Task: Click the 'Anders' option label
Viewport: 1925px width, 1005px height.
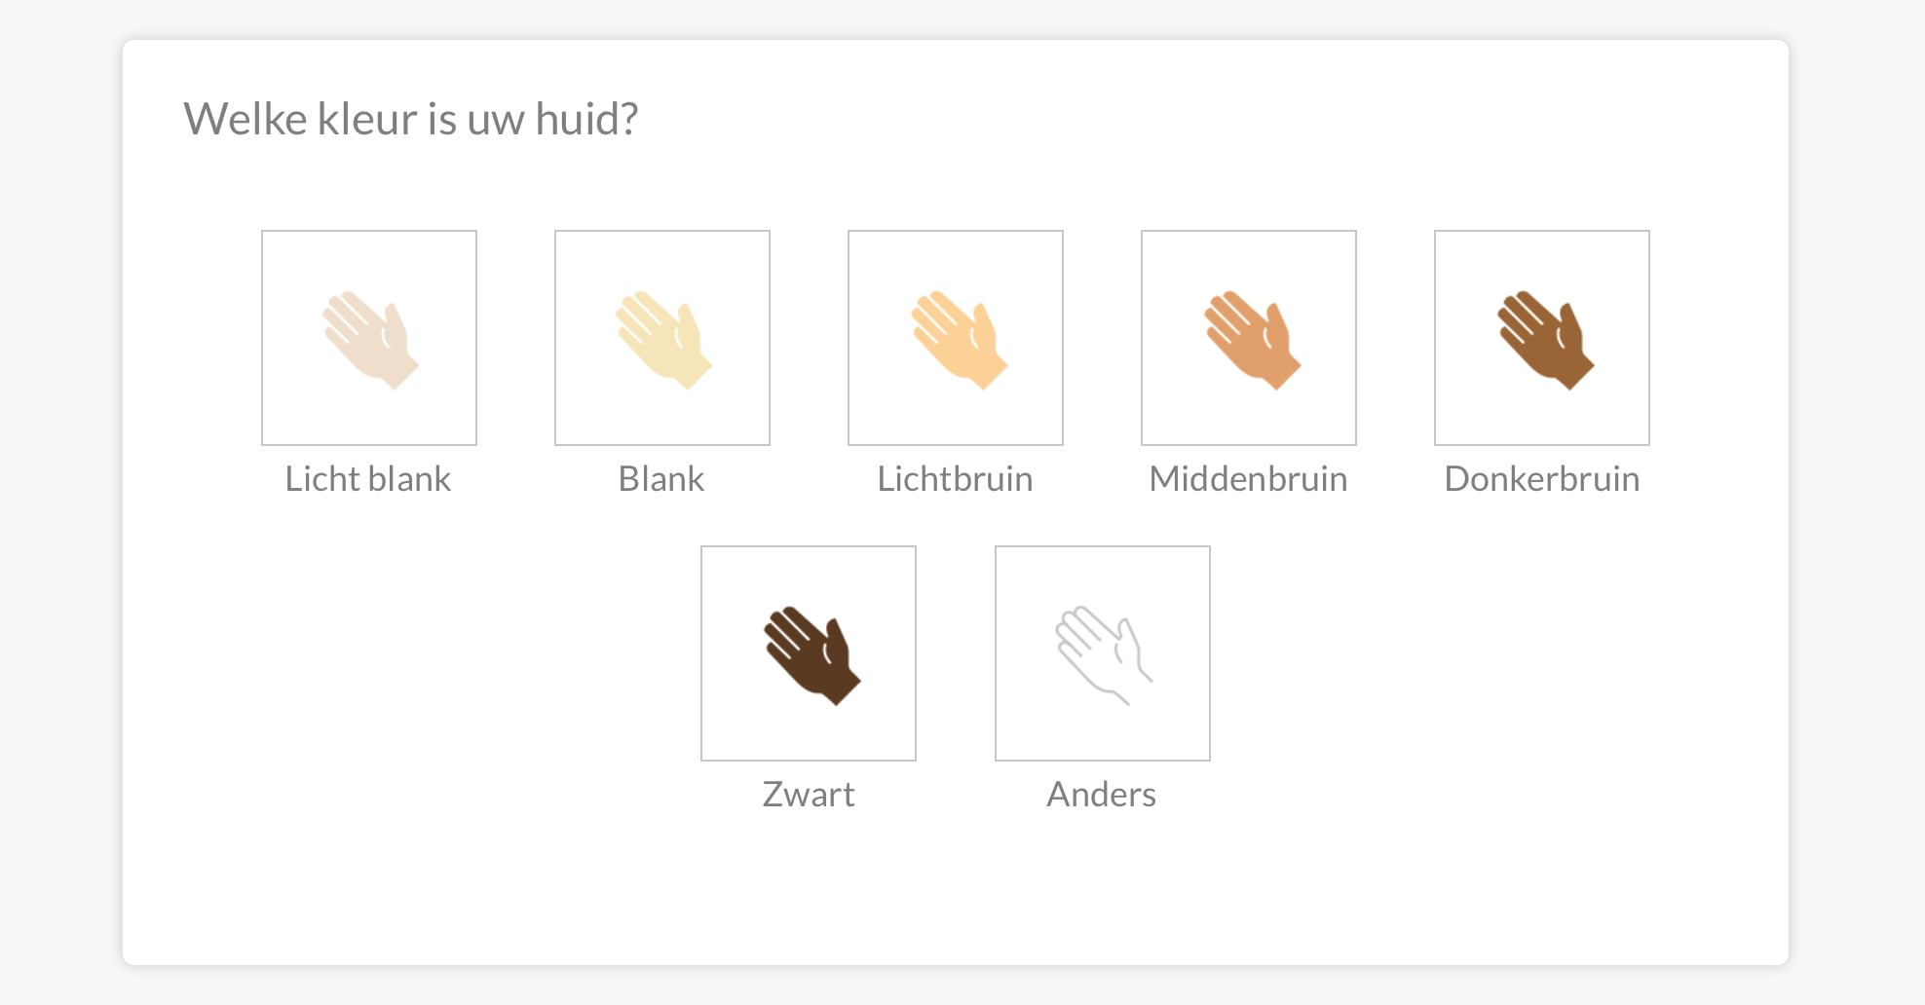Action: point(1102,795)
